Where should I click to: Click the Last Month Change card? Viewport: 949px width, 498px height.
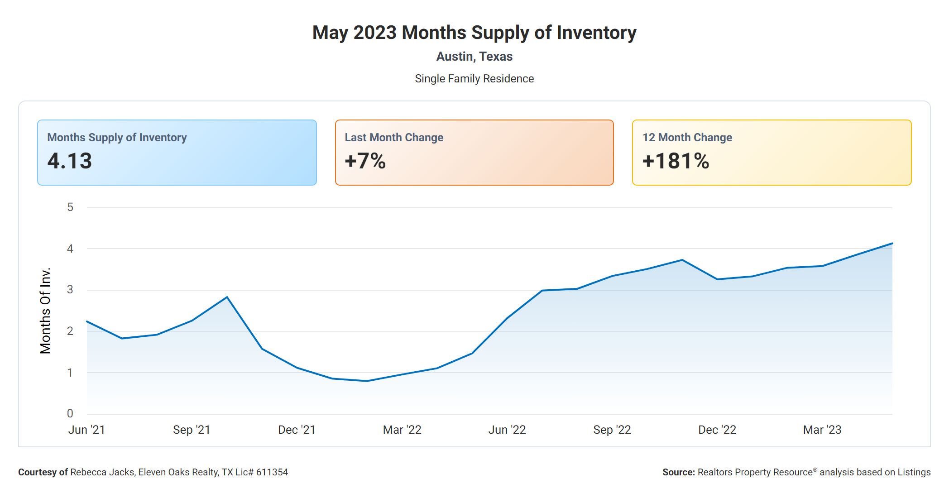pos(474,152)
